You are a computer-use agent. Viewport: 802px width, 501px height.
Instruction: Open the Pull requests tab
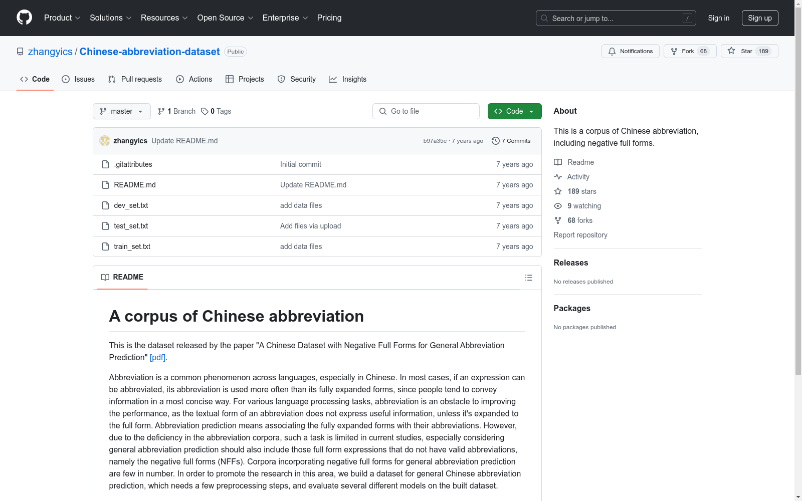pos(135,79)
